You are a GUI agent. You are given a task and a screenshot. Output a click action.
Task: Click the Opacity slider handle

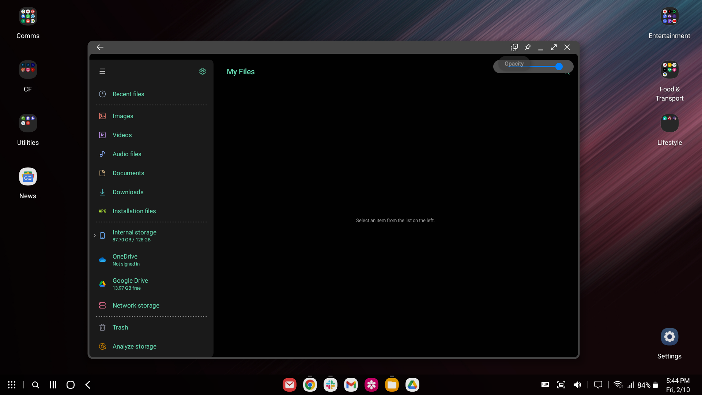(x=559, y=67)
